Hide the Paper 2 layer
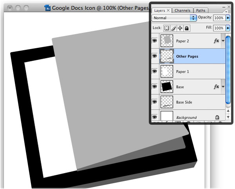 click(x=155, y=41)
